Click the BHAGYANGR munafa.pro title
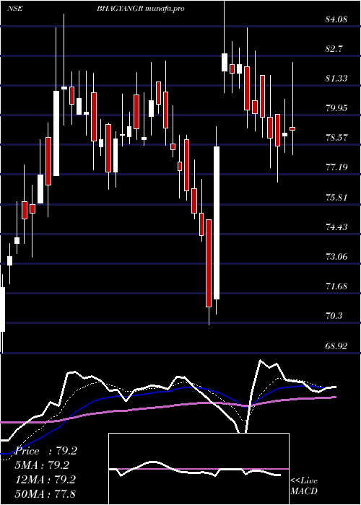 pos(141,9)
